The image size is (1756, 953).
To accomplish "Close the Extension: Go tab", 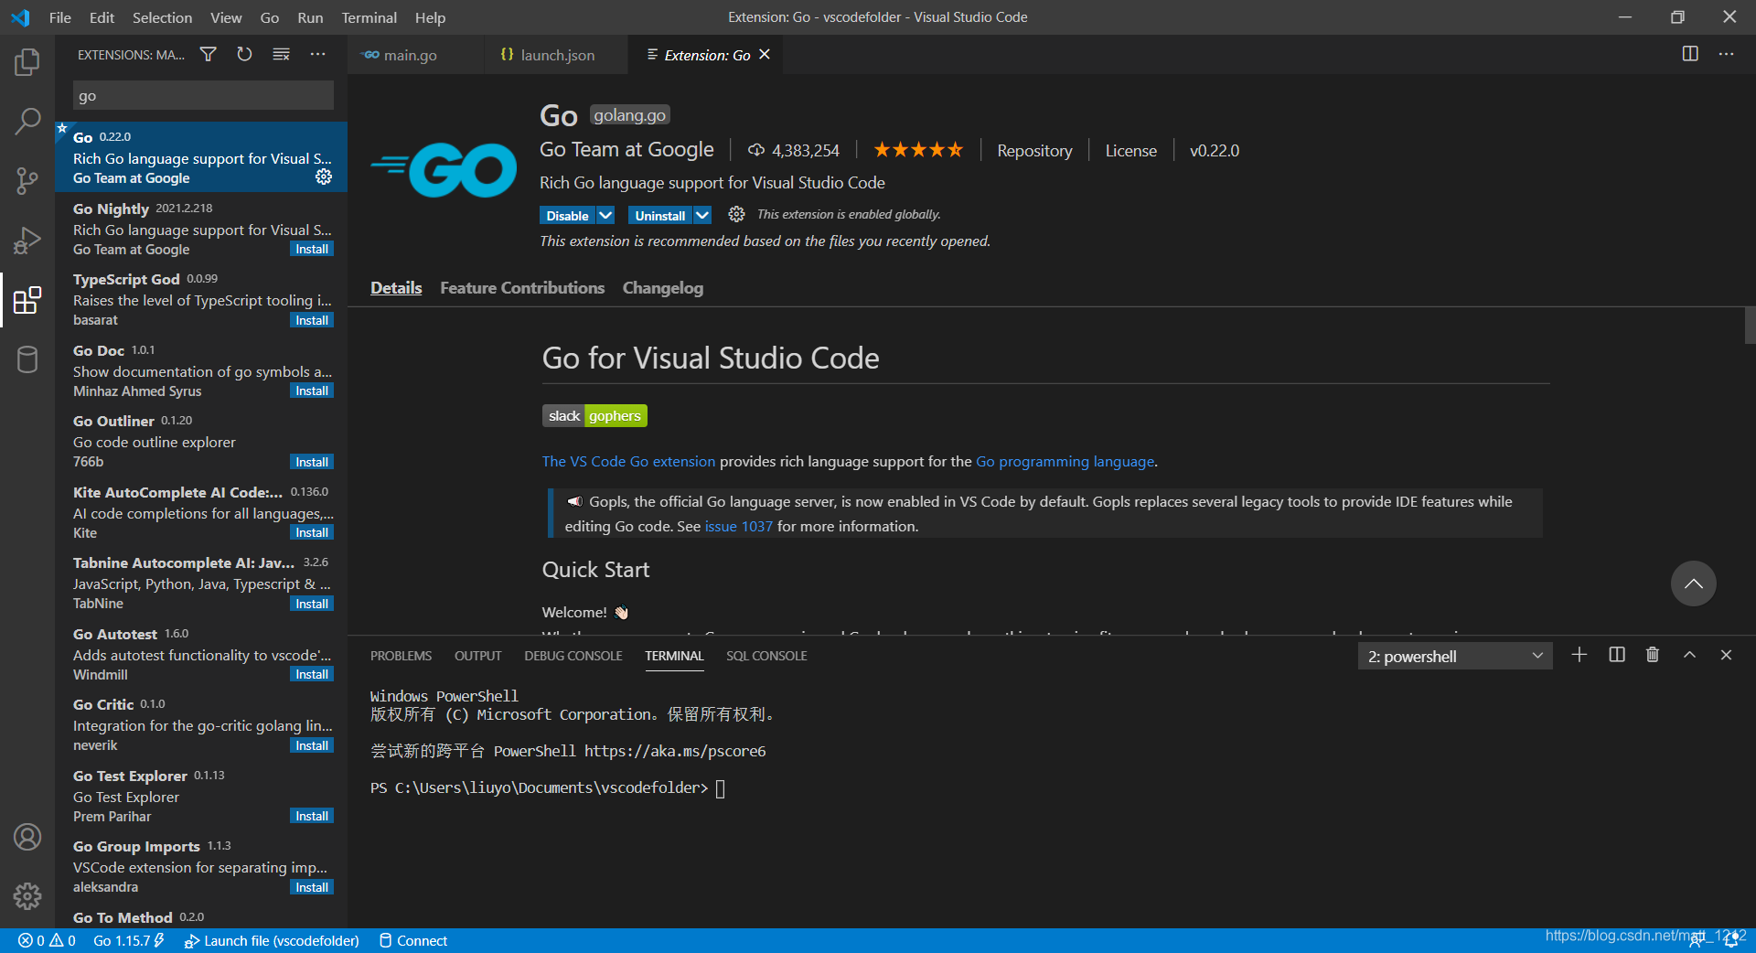I will [765, 55].
